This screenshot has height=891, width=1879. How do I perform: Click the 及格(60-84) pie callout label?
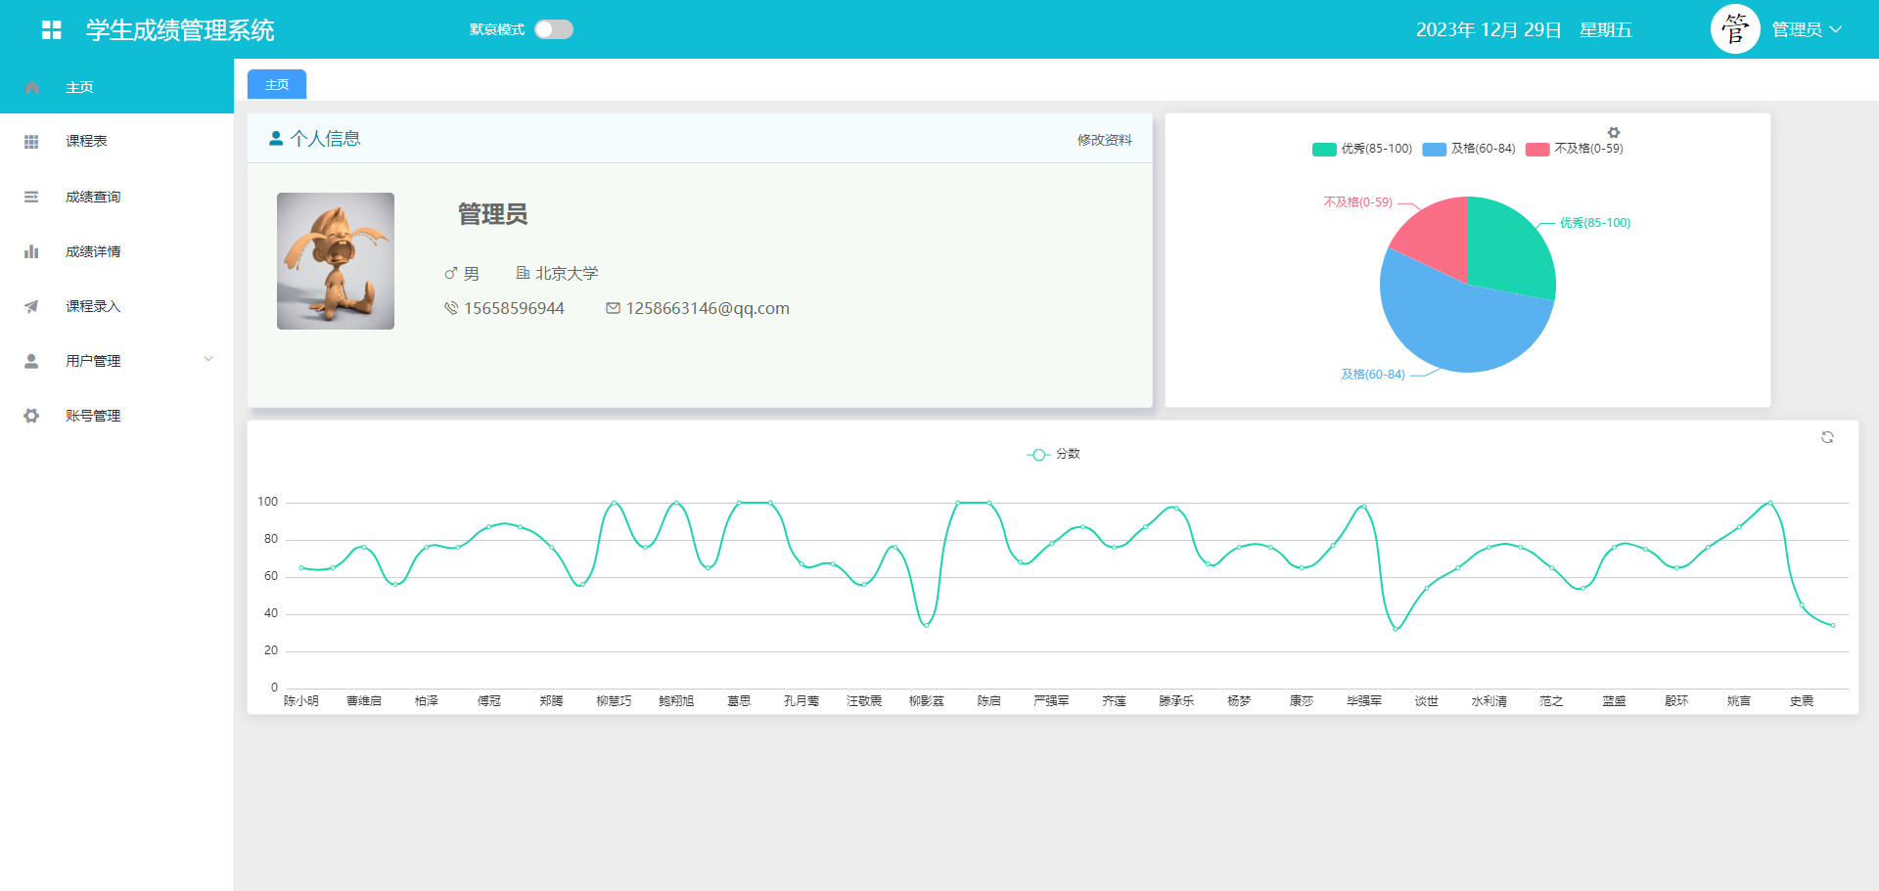pyautogui.click(x=1373, y=375)
